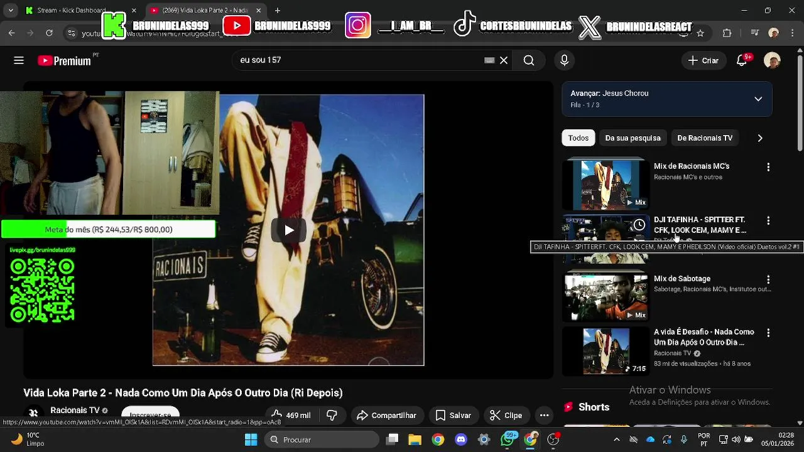Open Windows Start menu
This screenshot has height=452, width=804.
[x=251, y=439]
